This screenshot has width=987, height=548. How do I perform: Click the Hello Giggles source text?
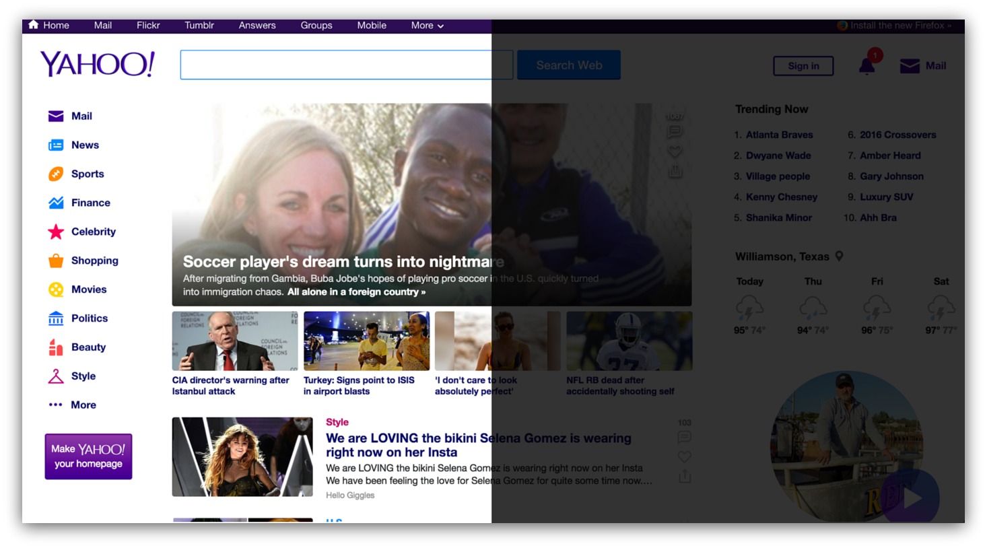[350, 495]
